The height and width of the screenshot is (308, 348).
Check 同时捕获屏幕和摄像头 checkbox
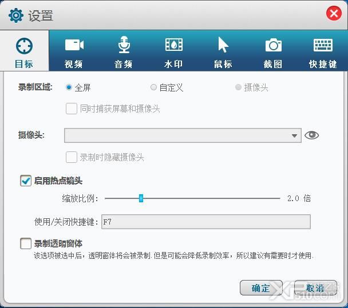pyautogui.click(x=71, y=109)
